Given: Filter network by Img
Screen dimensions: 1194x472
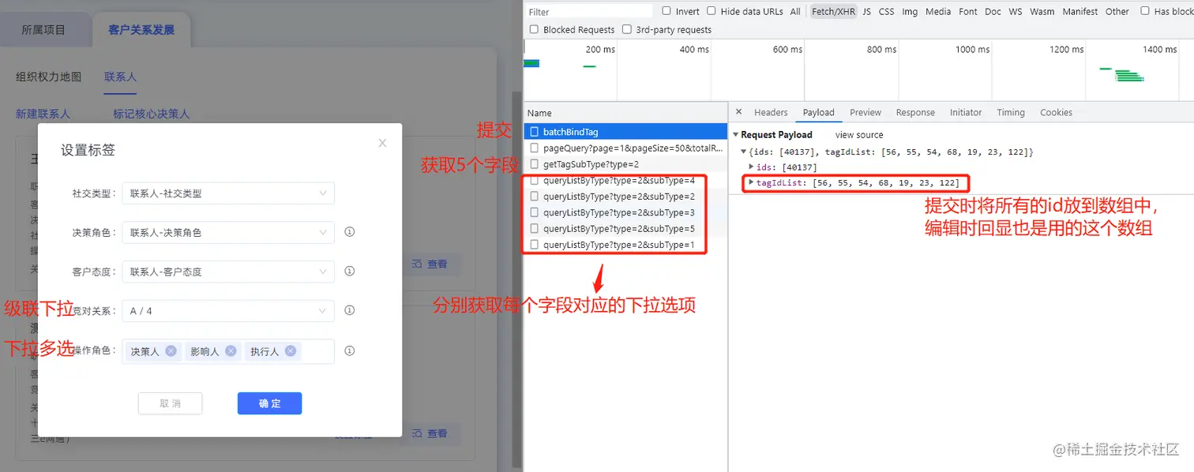Looking at the screenshot, I should pos(910,11).
